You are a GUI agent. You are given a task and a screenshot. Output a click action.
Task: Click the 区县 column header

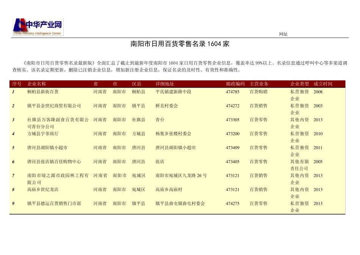136,84
